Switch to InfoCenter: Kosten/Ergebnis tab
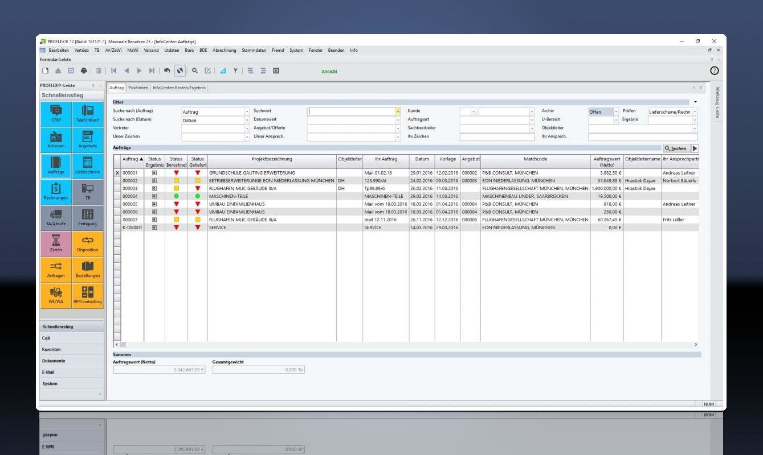This screenshot has width=763, height=455. click(179, 88)
